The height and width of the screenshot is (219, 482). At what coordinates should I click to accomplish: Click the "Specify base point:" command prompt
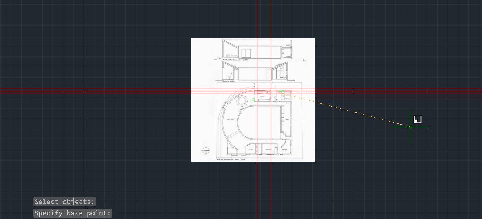(x=73, y=213)
